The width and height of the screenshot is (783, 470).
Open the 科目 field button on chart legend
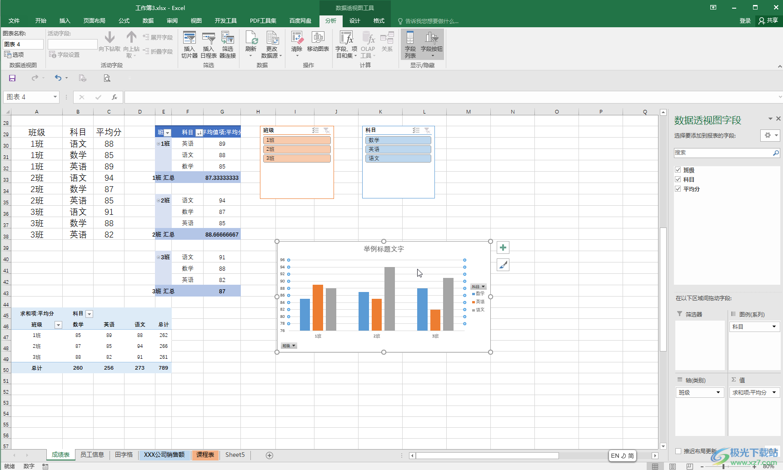pyautogui.click(x=479, y=287)
